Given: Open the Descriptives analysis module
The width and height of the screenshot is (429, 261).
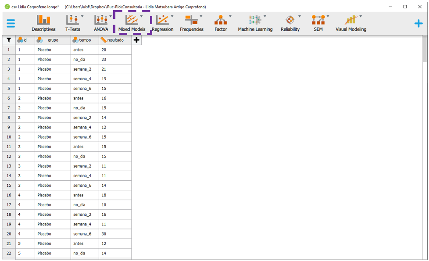Looking at the screenshot, I should pyautogui.click(x=43, y=24).
